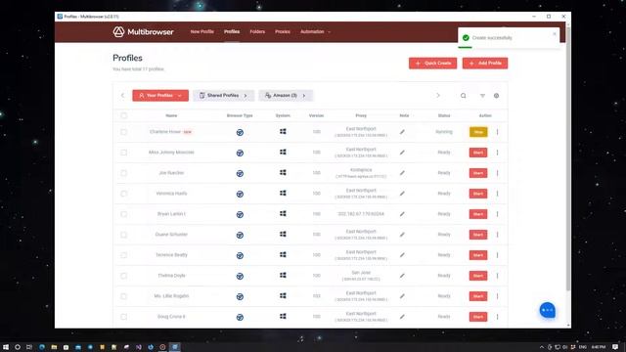Edit note for Duane Schuster
This screenshot has height=352, width=626.
click(x=402, y=235)
